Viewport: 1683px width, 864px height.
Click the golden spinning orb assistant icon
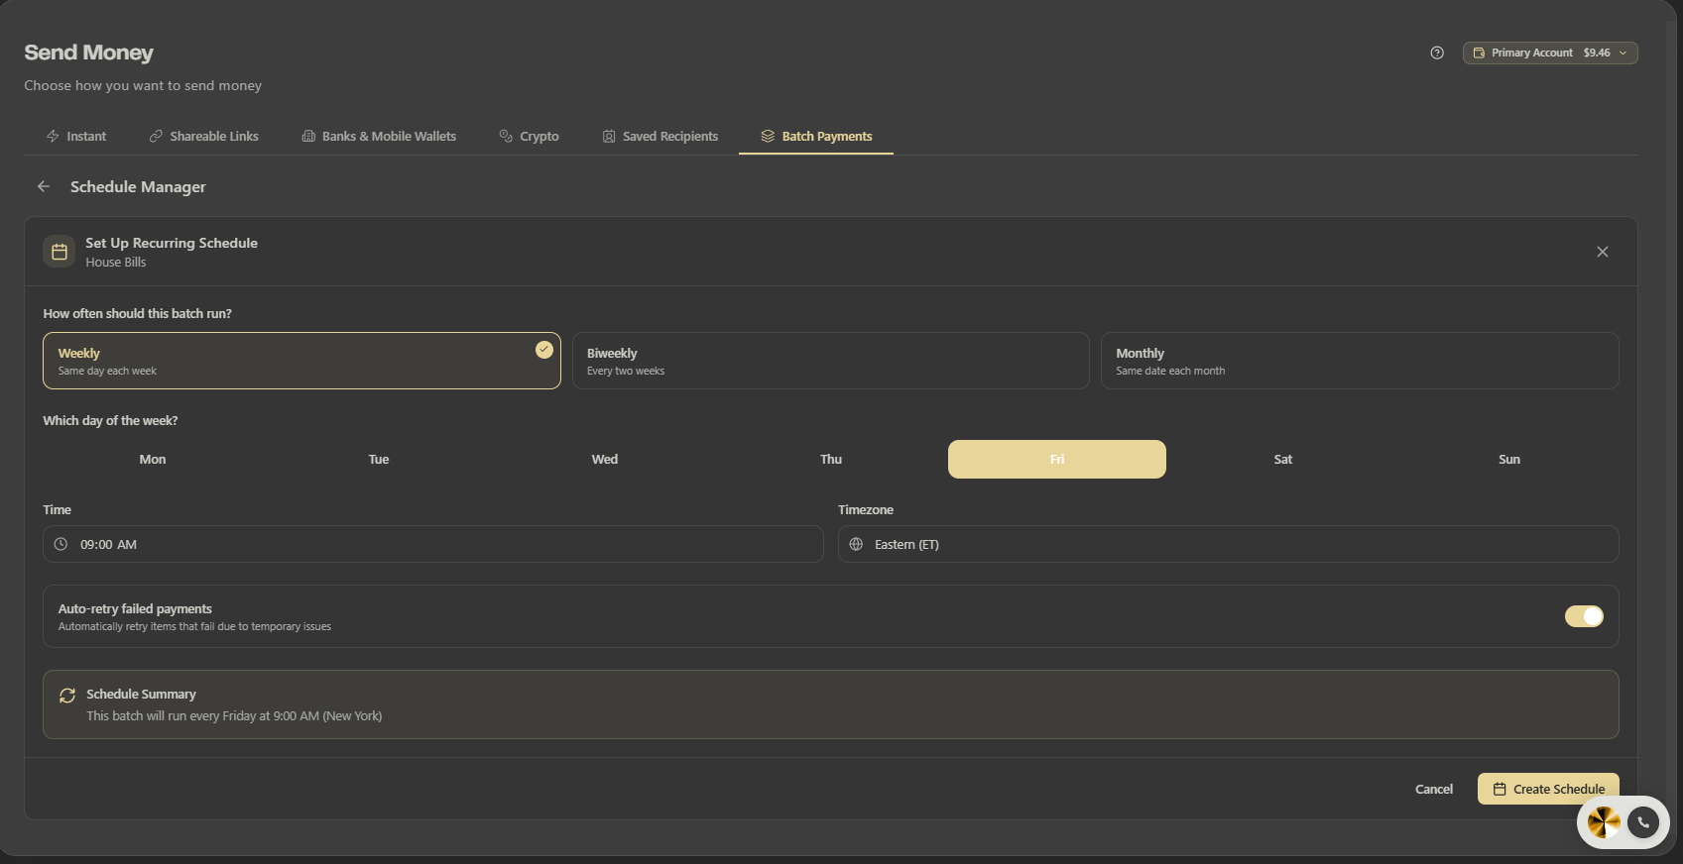tap(1604, 822)
